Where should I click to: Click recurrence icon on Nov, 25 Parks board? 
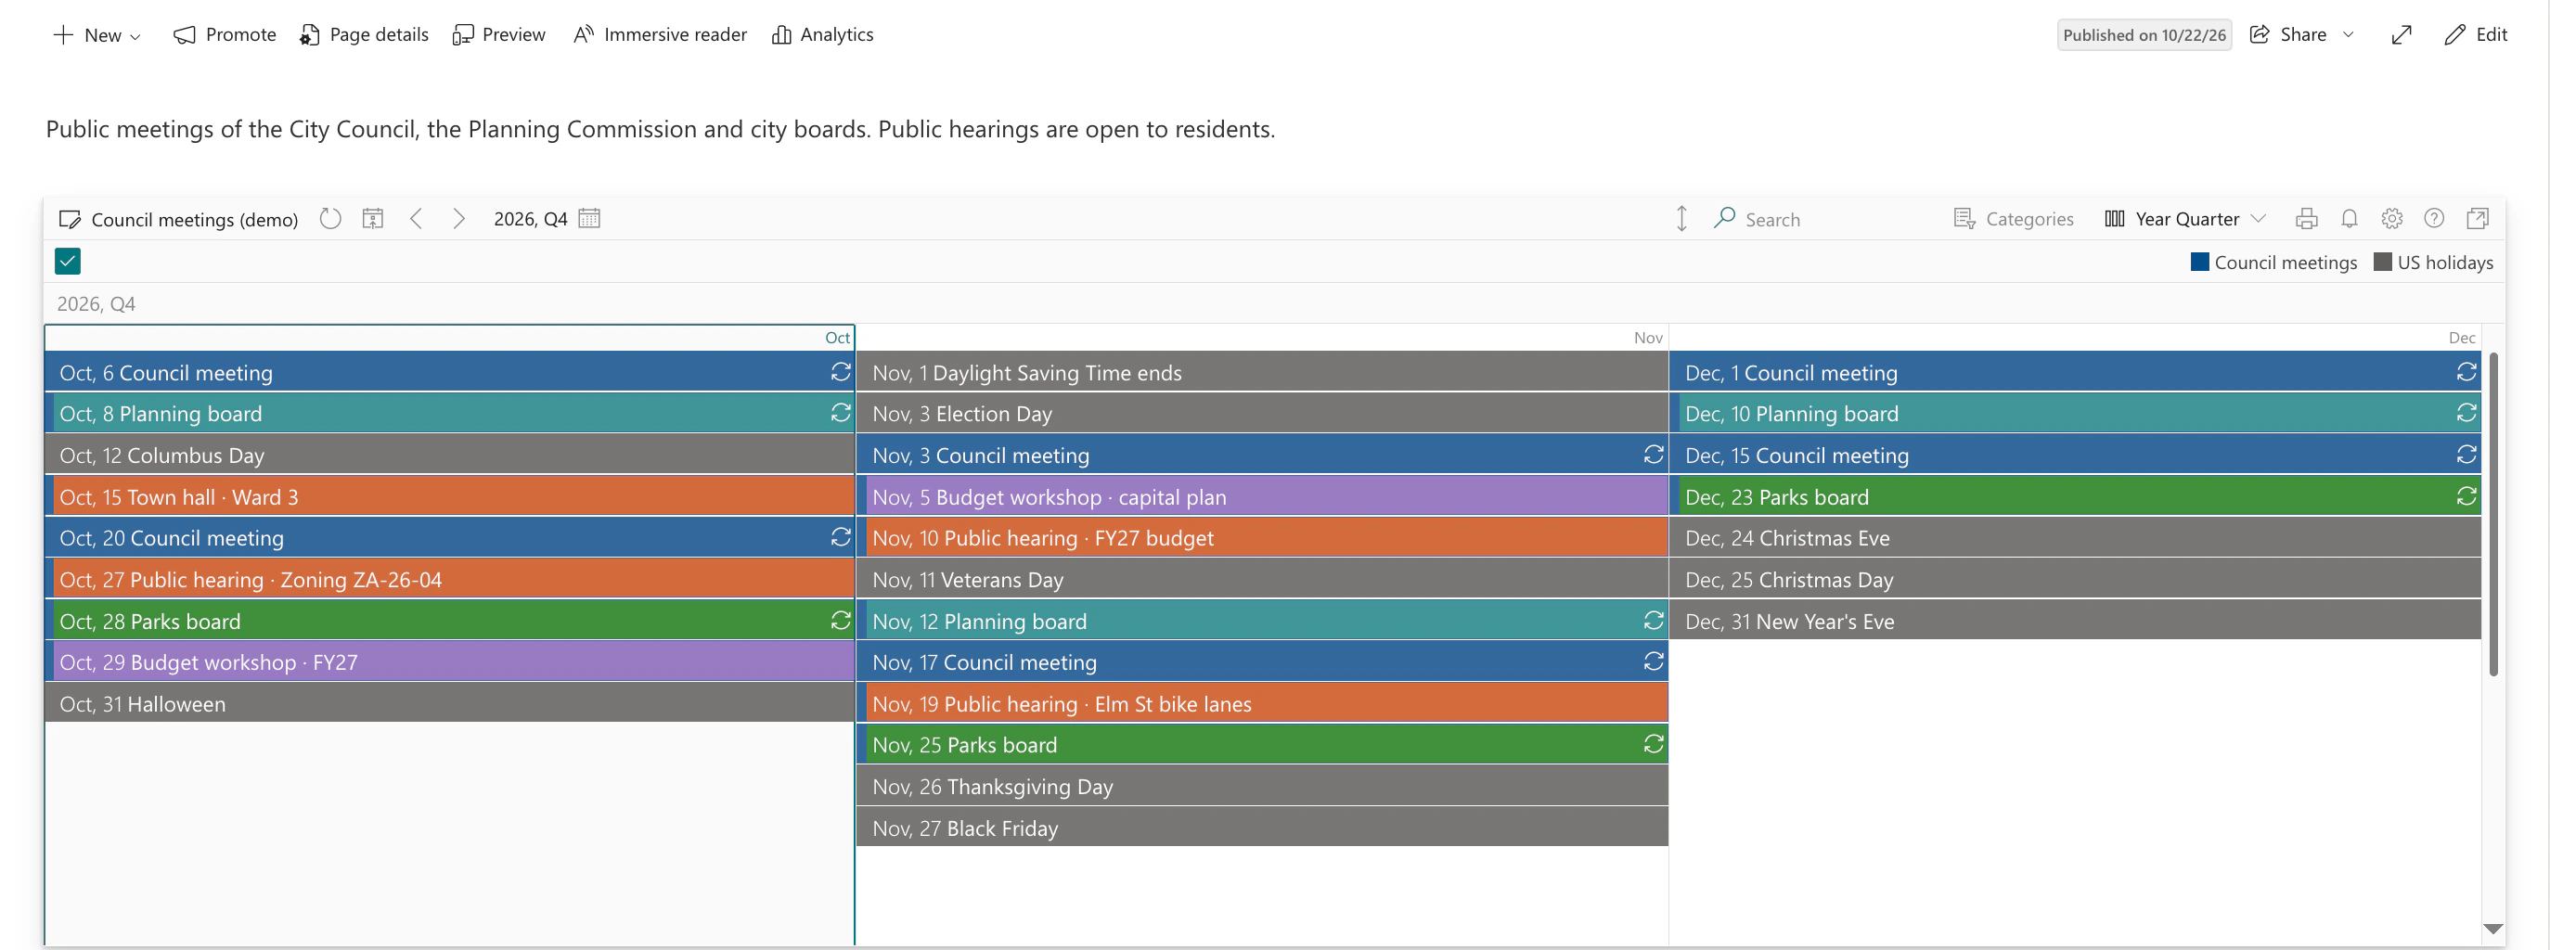[x=1654, y=744]
